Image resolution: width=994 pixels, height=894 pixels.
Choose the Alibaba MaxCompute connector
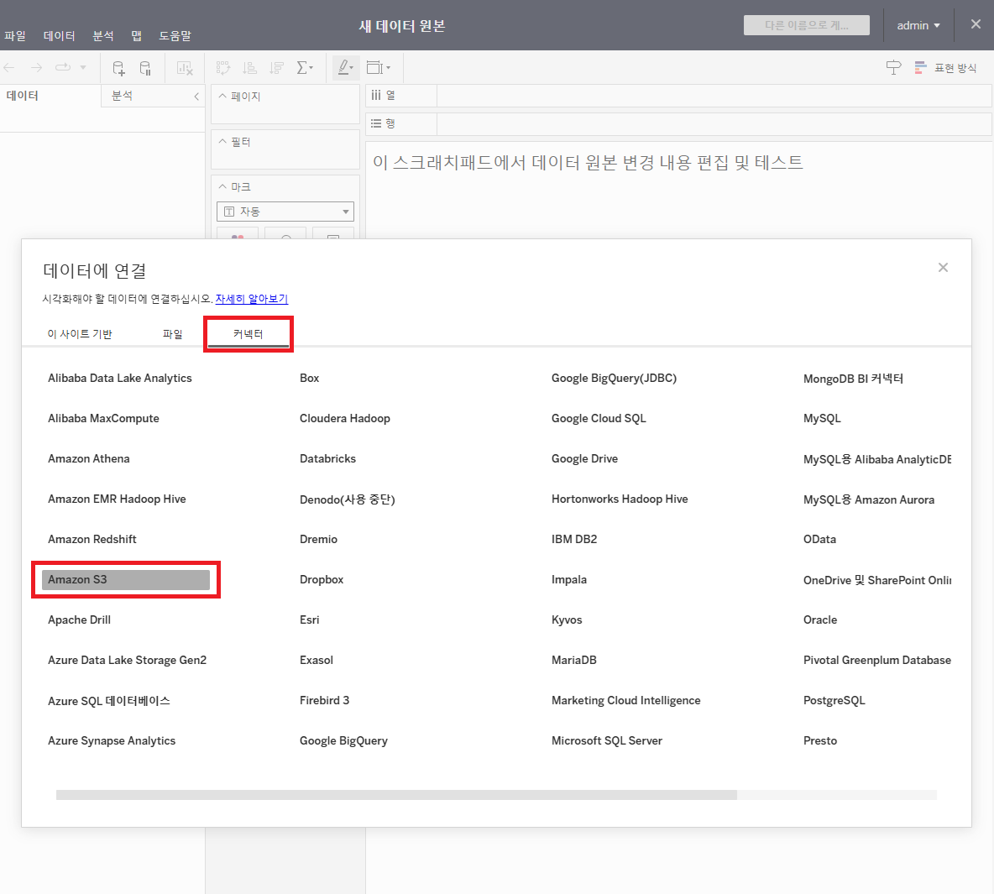click(x=103, y=419)
